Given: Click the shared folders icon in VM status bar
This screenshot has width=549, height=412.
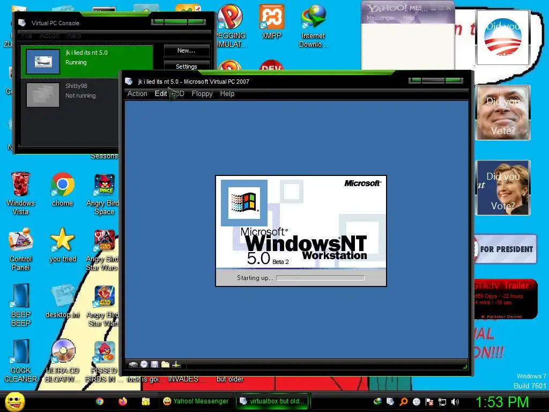Looking at the screenshot, I should [165, 364].
